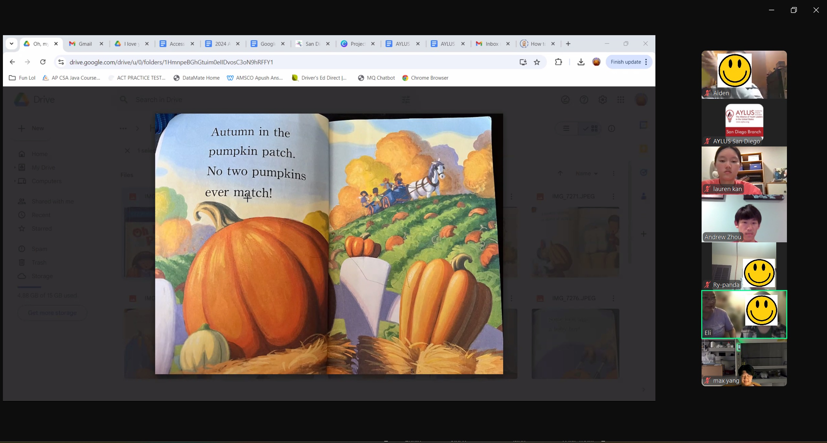Viewport: 827px width, 443px height.
Task: Open the tab search dropdown arrow
Action: point(12,44)
